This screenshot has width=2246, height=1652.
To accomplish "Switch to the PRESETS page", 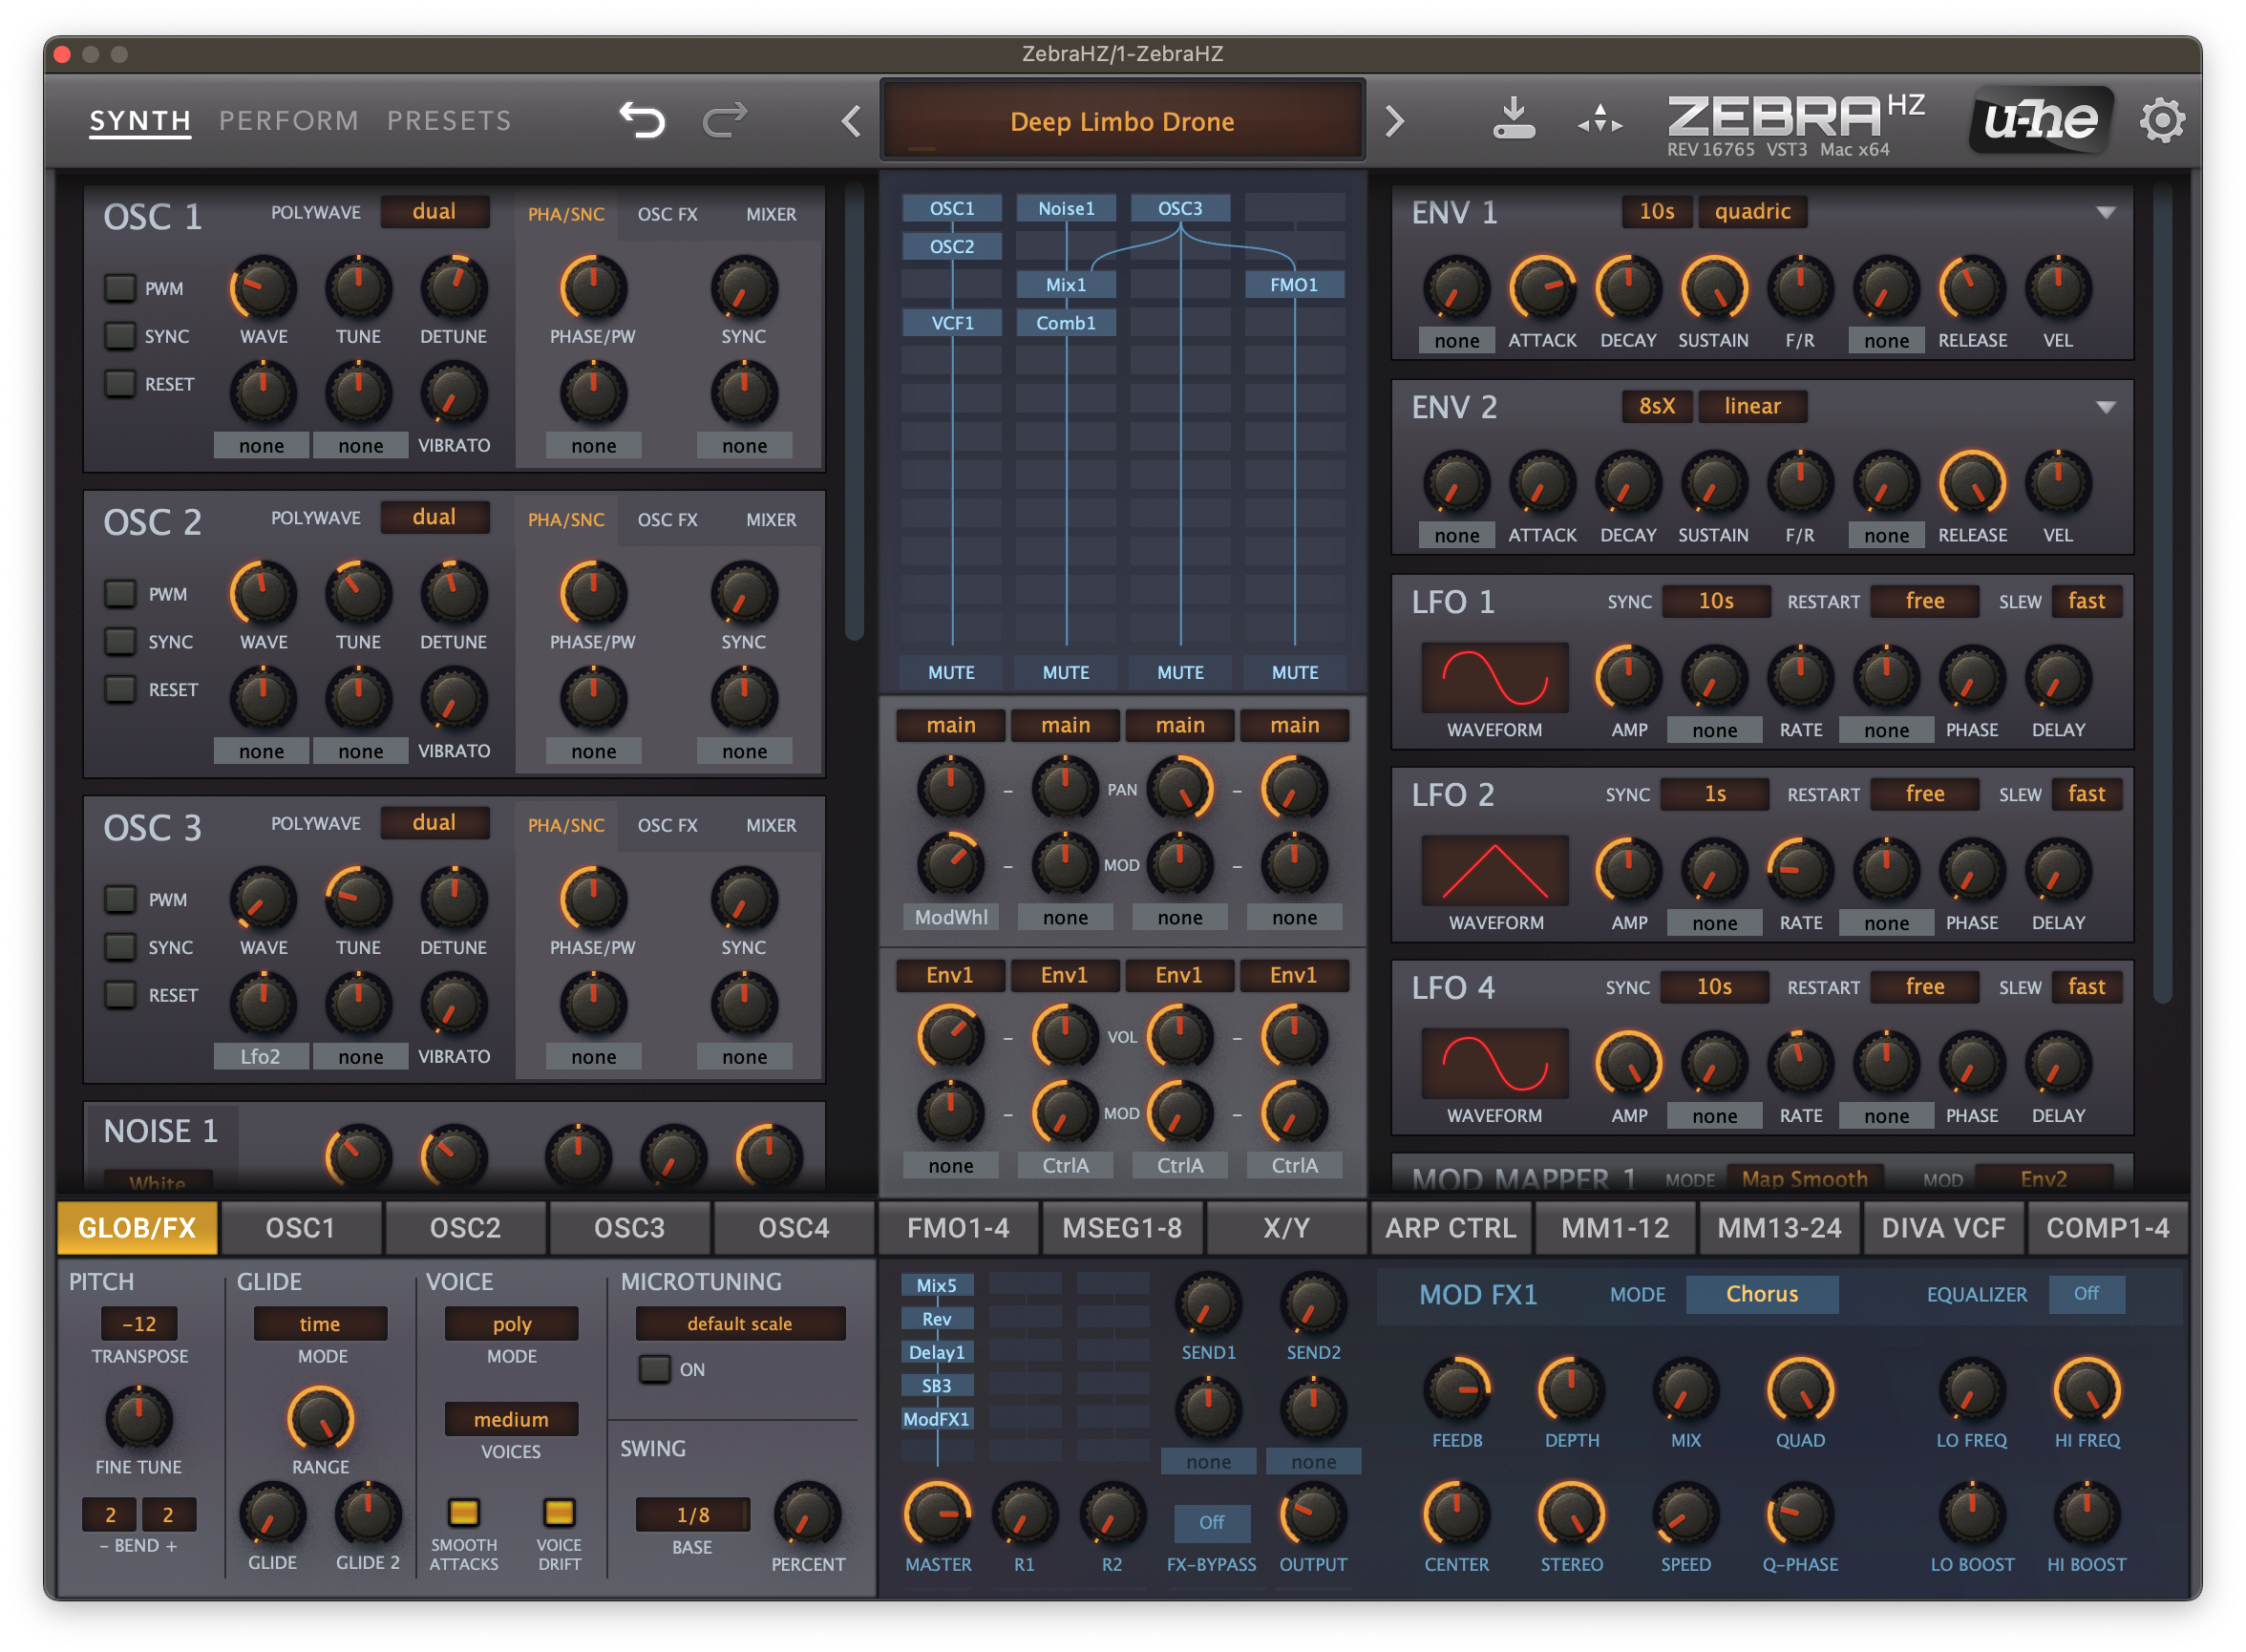I will 449,121.
